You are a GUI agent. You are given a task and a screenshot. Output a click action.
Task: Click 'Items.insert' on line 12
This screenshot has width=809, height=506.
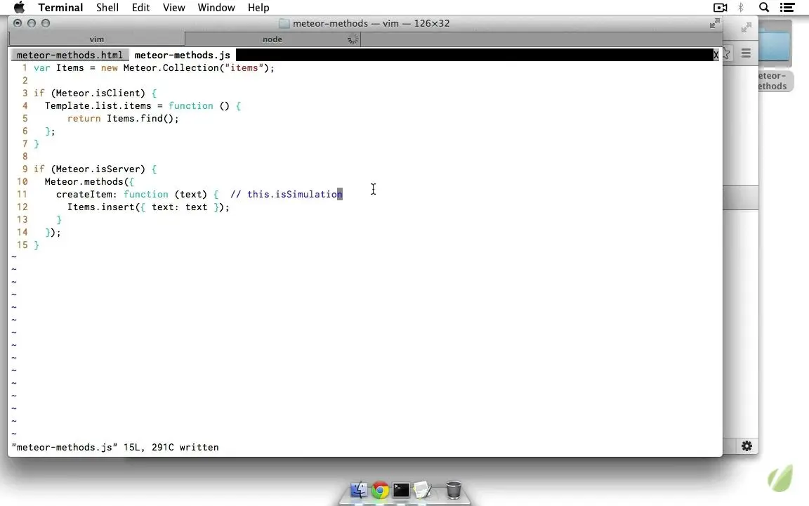[x=101, y=207]
